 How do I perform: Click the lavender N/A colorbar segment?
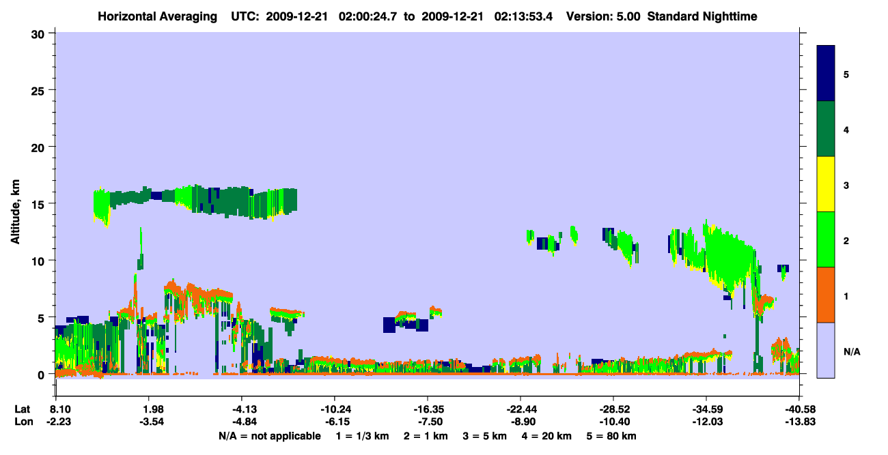pyautogui.click(x=826, y=350)
